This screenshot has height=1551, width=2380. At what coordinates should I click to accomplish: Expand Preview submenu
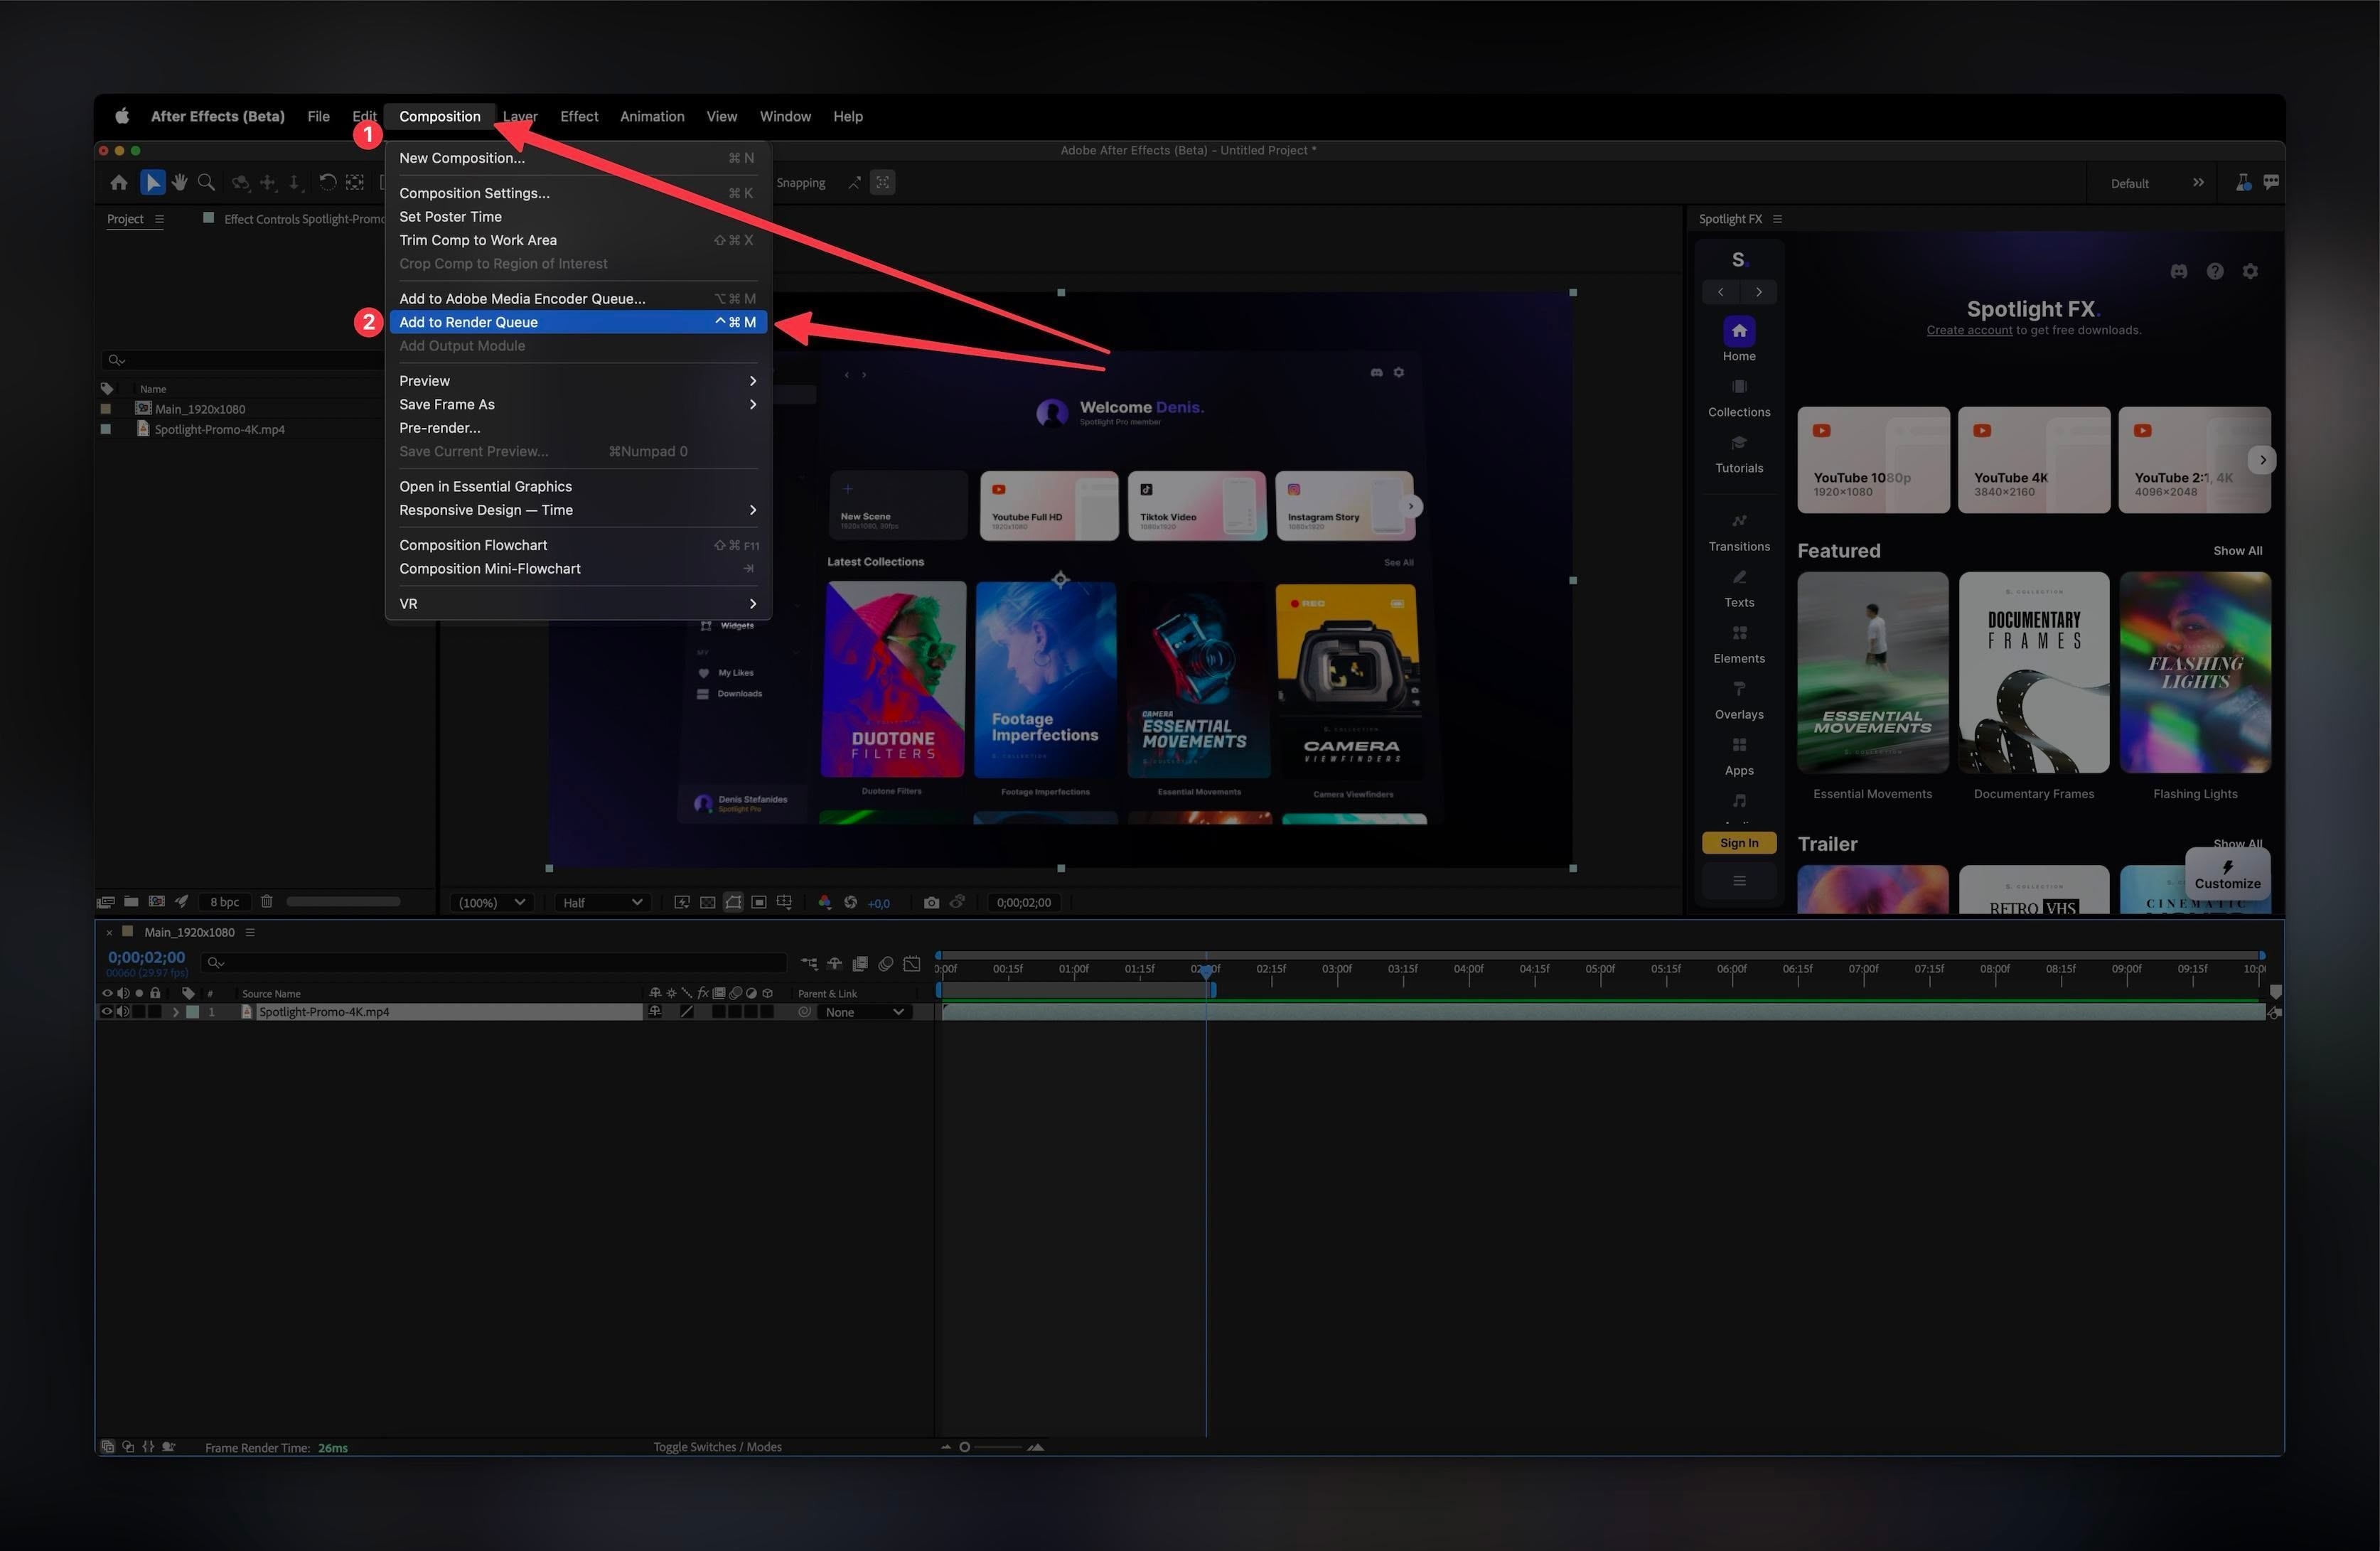tap(577, 380)
